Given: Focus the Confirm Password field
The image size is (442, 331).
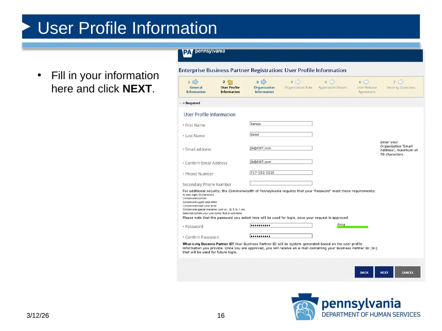Looking at the screenshot, I should pyautogui.click(x=281, y=236).
